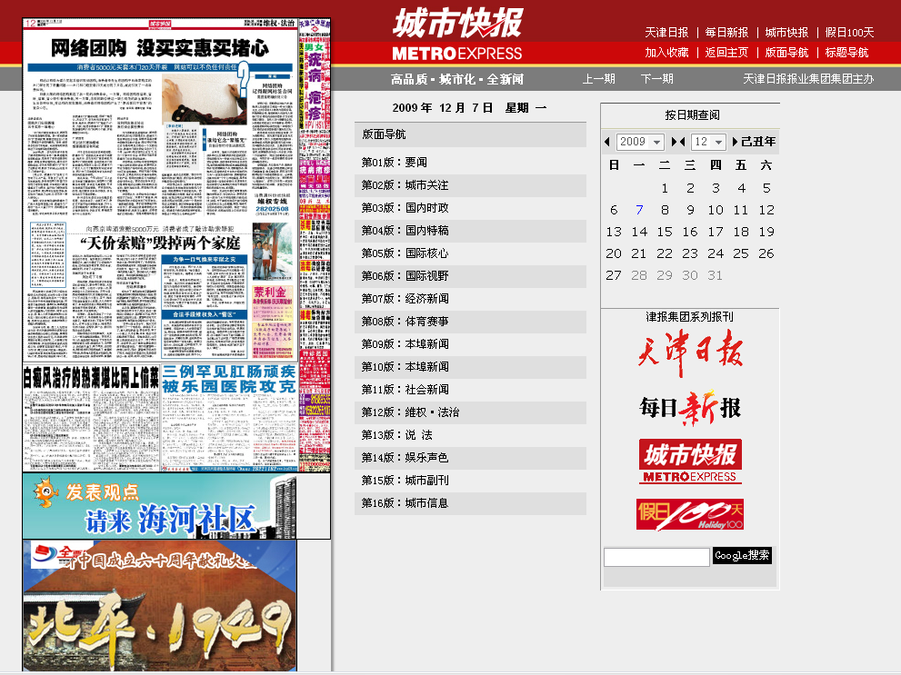Click the arrow pair between year and month

(x=678, y=142)
